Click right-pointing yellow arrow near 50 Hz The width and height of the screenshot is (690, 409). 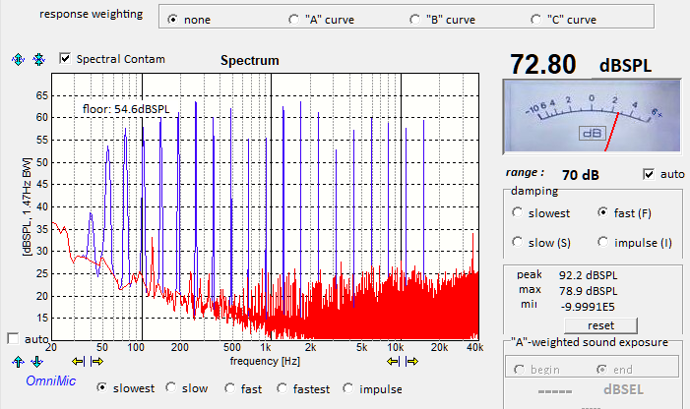point(96,361)
